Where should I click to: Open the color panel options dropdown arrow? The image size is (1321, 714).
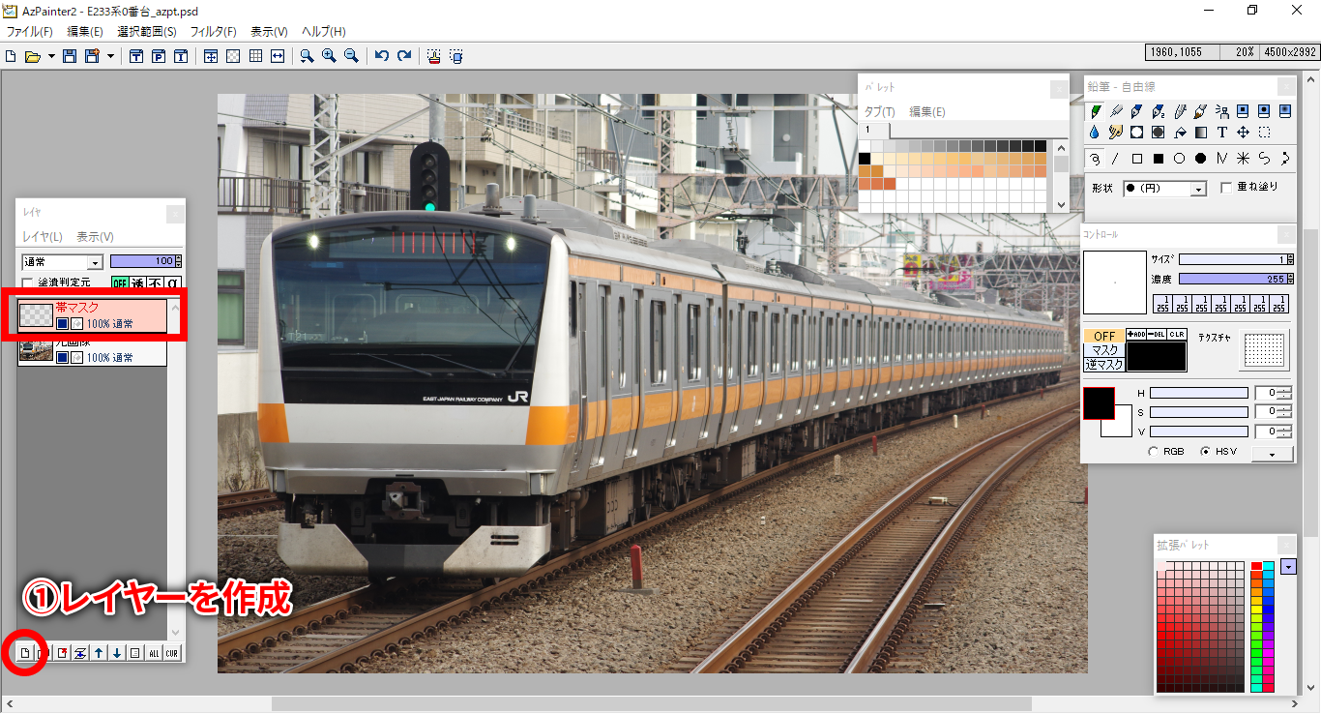click(x=1273, y=454)
